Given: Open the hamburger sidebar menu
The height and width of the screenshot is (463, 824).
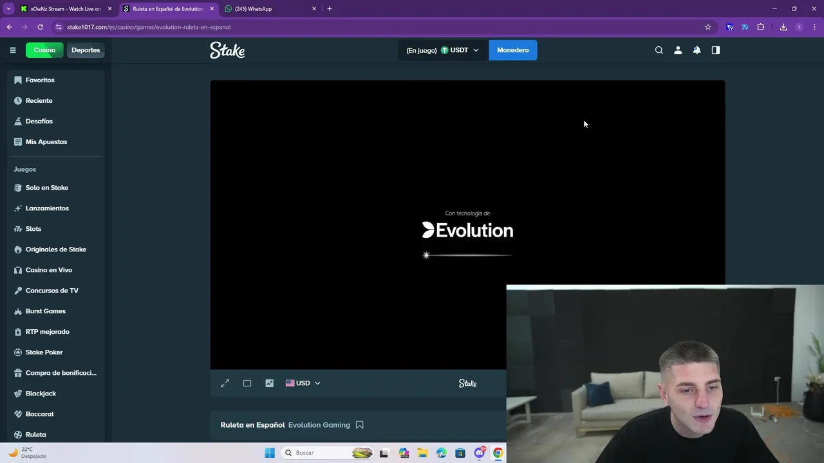Looking at the screenshot, I should click(x=12, y=50).
